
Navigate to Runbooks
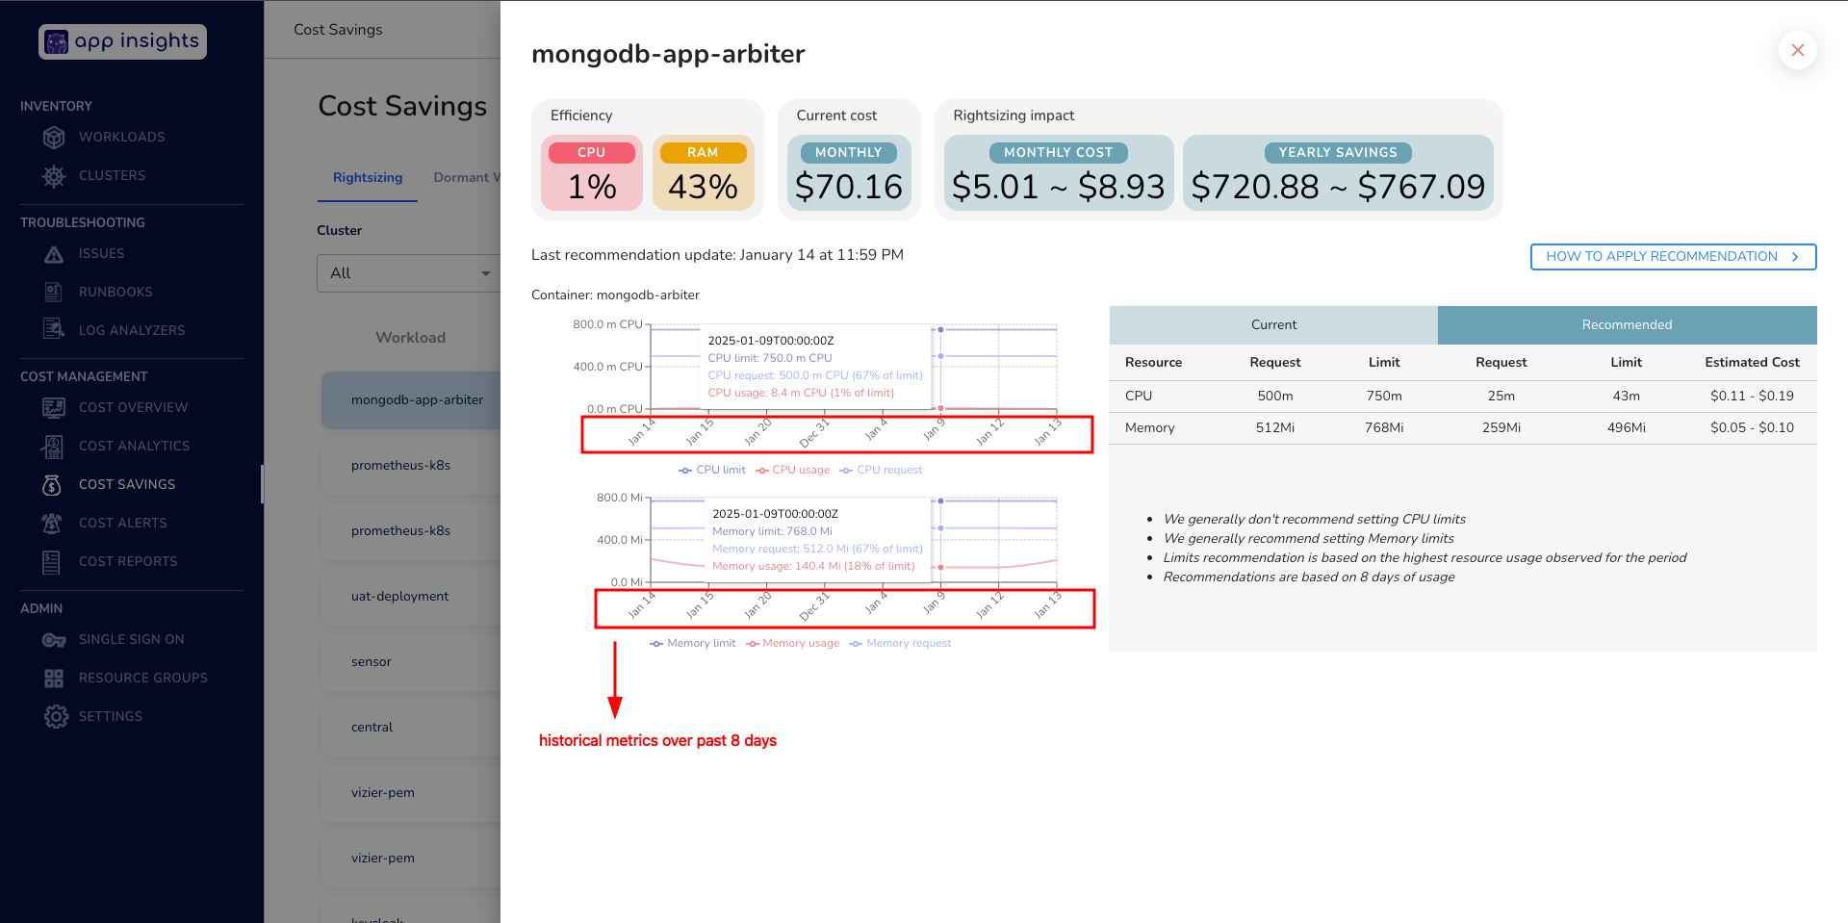tap(115, 292)
